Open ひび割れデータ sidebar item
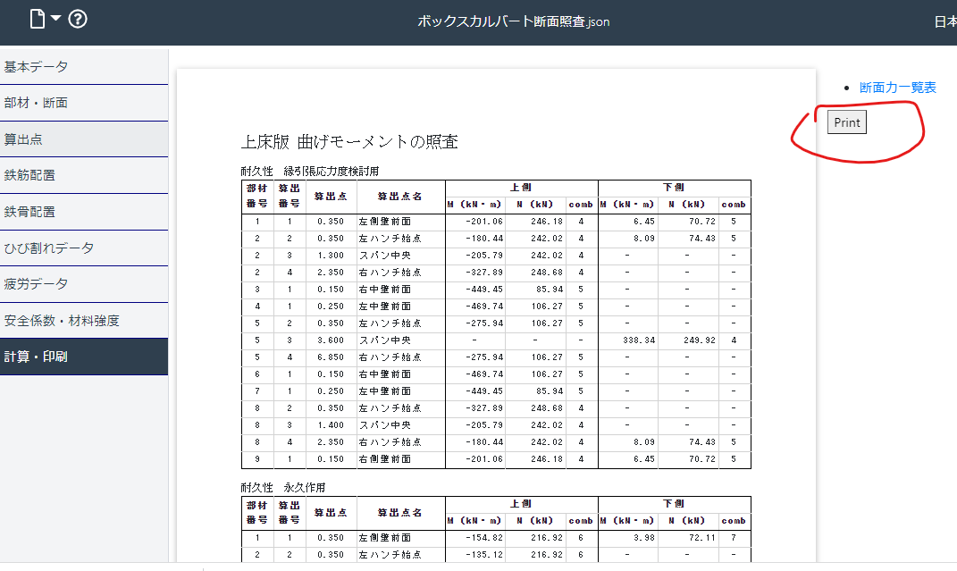The image size is (957, 571). 84,248
